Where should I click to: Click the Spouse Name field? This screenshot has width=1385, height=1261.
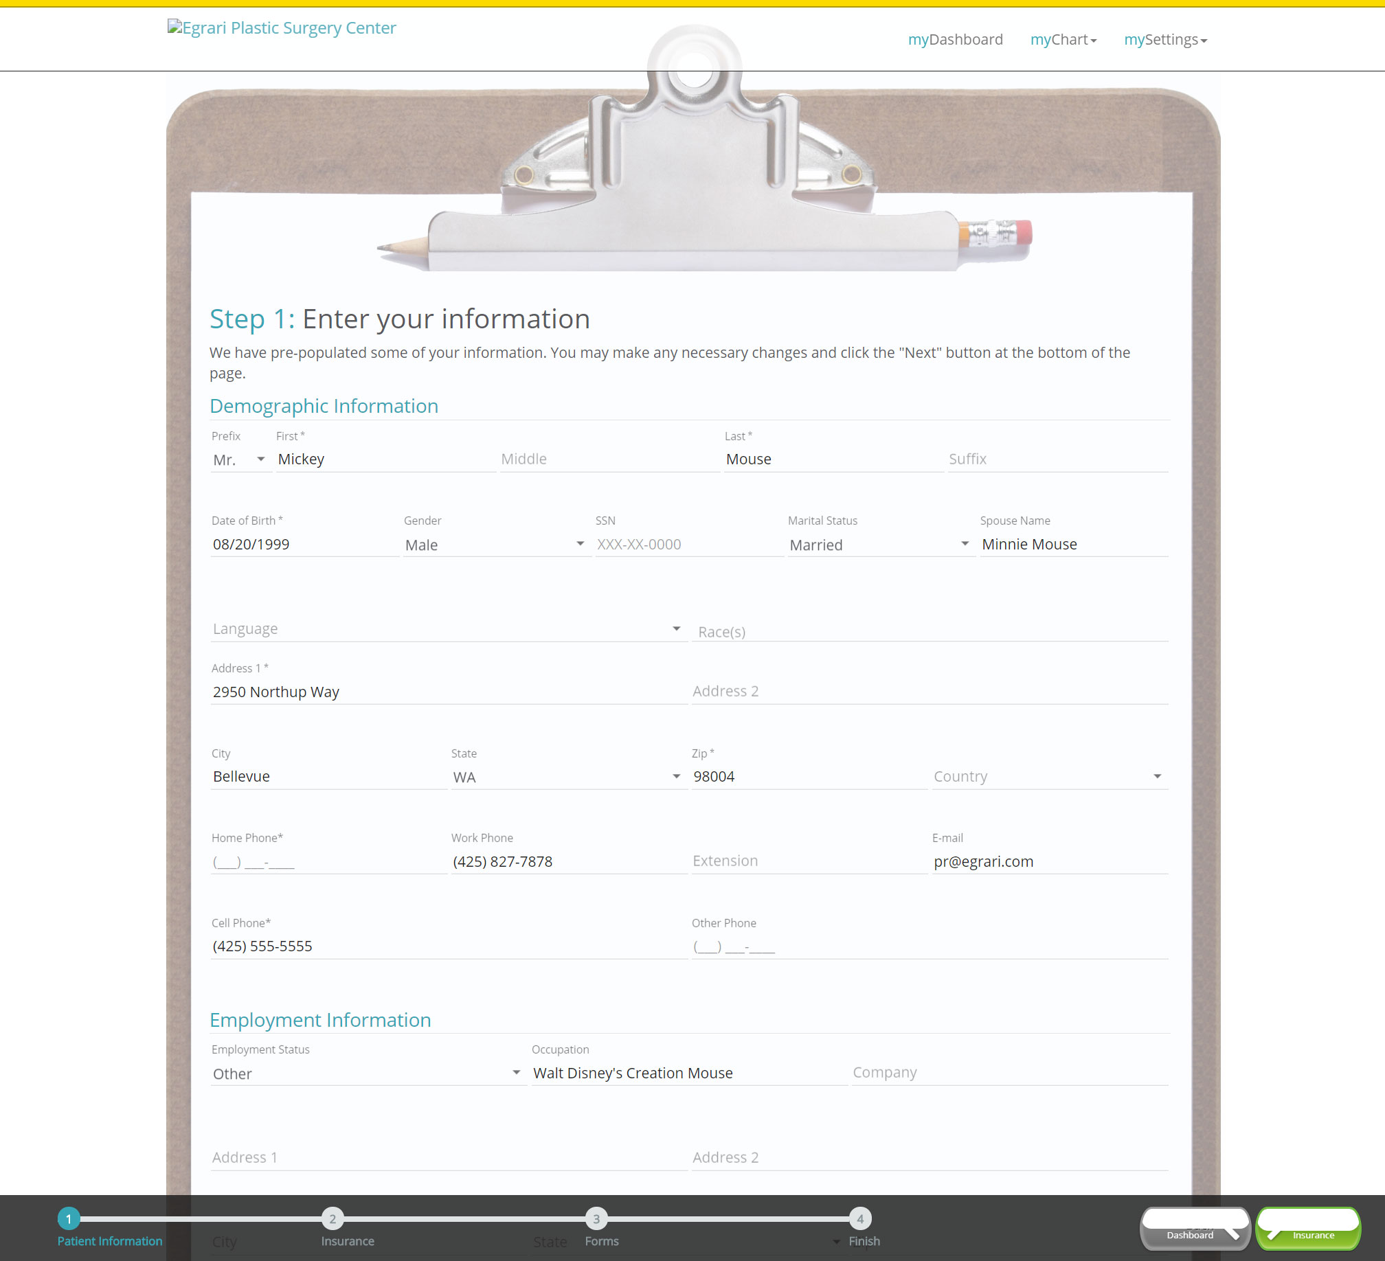coord(1074,545)
